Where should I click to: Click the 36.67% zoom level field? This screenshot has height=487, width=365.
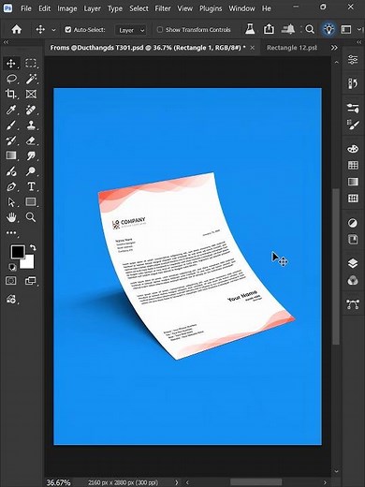[x=58, y=482]
